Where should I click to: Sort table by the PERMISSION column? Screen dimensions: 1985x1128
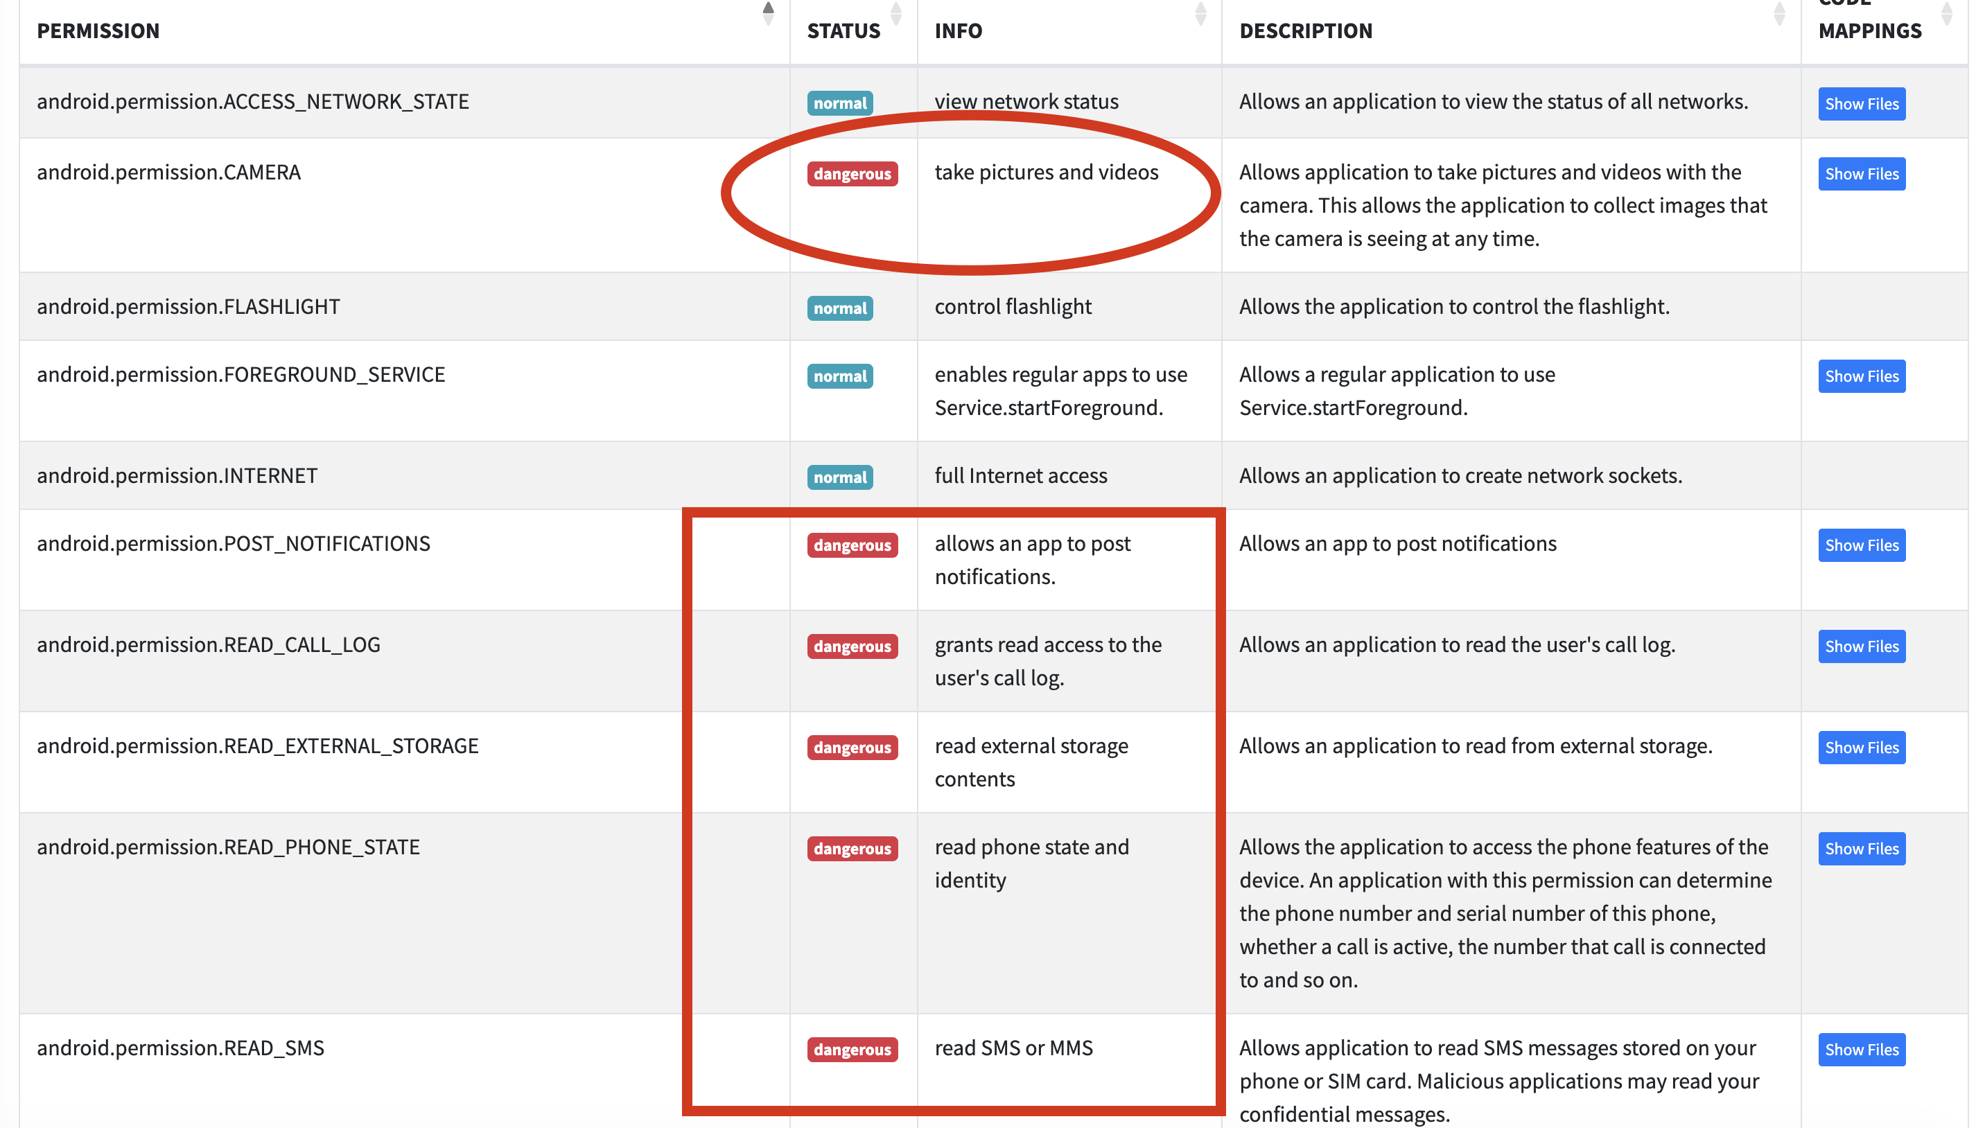(768, 14)
